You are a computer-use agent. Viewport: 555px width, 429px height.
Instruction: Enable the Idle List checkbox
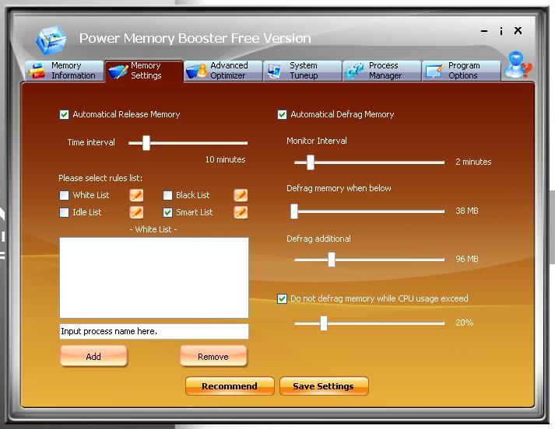[64, 212]
